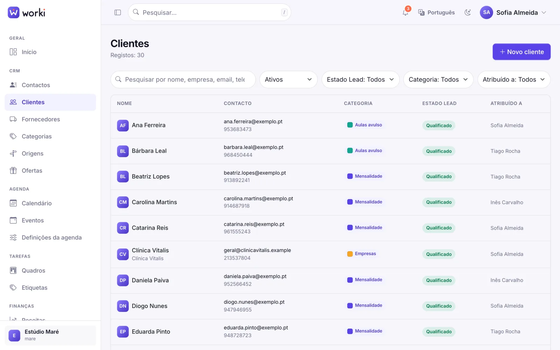Viewport: 560px width, 350px height.
Task: Open the Sofia Almeida user menu
Action: [x=513, y=13]
